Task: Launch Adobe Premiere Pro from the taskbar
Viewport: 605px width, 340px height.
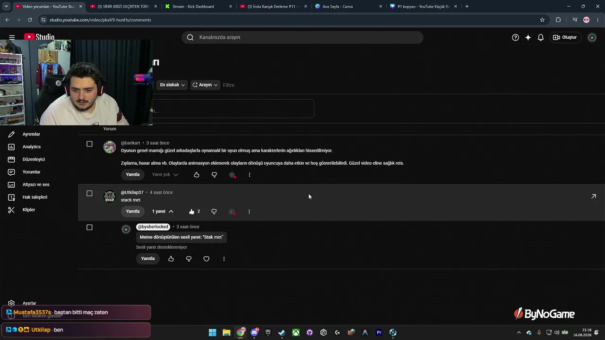Action: click(379, 332)
